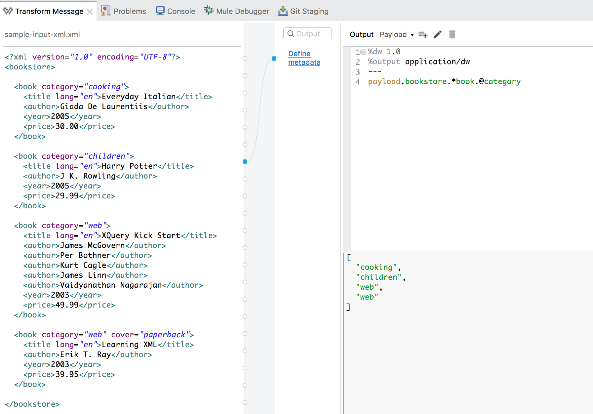593x414 pixels.
Task: Click the pencil edit target icon
Action: [x=437, y=34]
